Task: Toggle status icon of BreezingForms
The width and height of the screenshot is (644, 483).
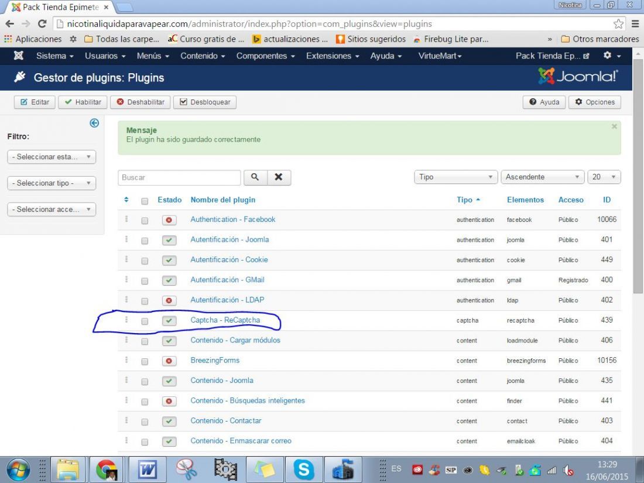Action: pyautogui.click(x=169, y=361)
